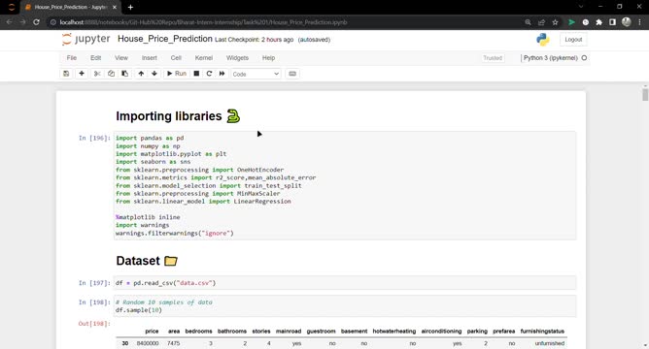
Task: Click the kernel idle status circle
Action: [x=584, y=58]
